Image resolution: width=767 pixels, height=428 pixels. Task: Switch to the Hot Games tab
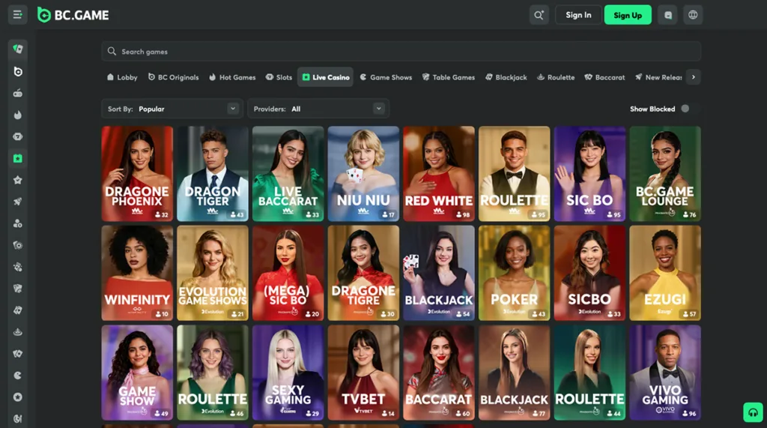(x=232, y=77)
